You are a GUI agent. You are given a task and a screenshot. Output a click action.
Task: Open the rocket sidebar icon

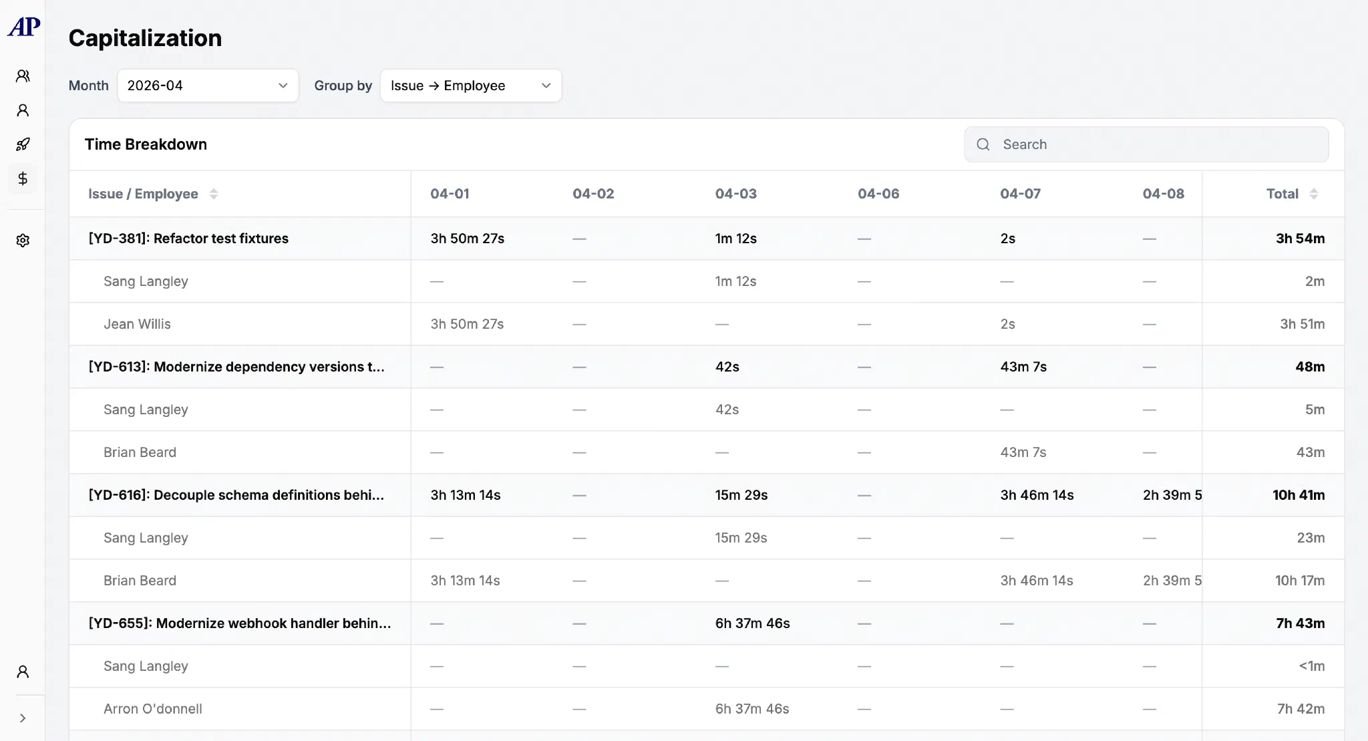[x=23, y=144]
